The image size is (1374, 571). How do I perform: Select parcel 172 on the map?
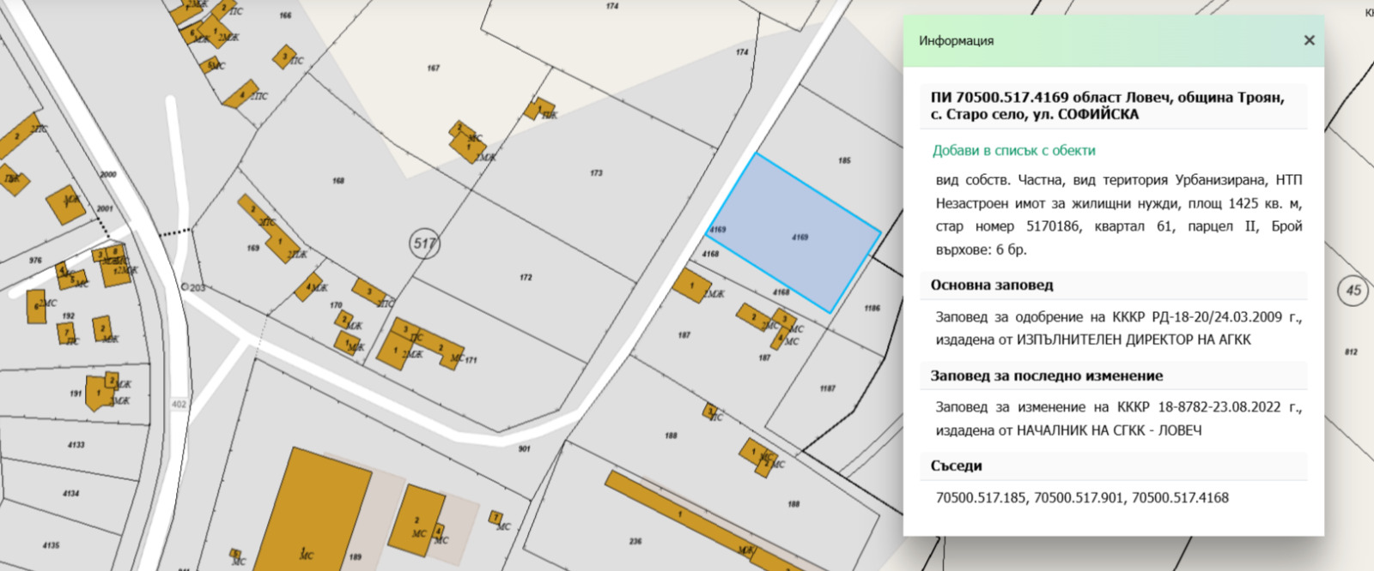(x=526, y=278)
